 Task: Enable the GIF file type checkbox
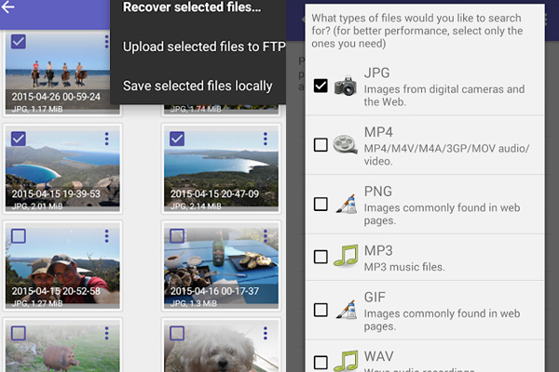(x=320, y=310)
